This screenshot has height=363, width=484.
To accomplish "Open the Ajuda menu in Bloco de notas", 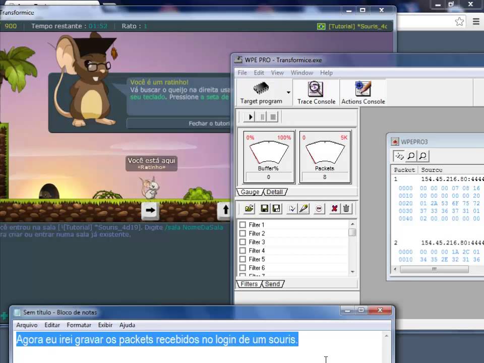I will pos(127,325).
